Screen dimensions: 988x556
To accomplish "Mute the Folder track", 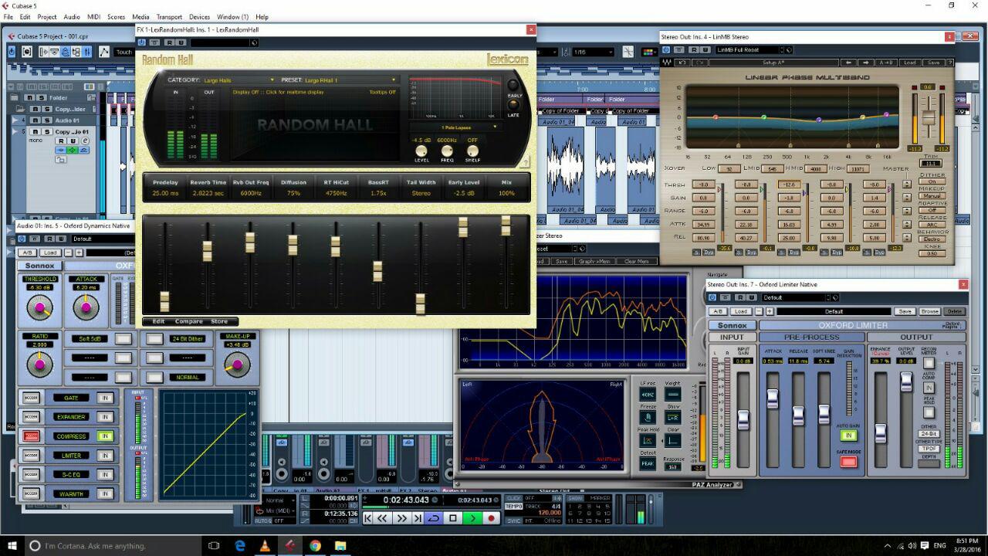I will click(29, 98).
